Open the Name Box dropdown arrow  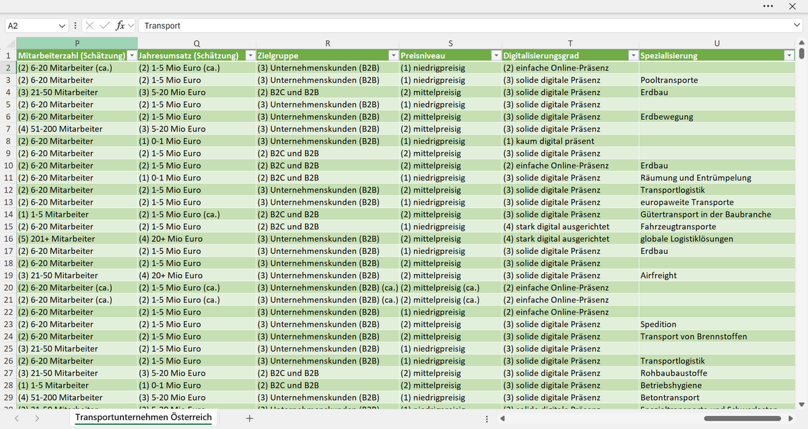(x=63, y=26)
